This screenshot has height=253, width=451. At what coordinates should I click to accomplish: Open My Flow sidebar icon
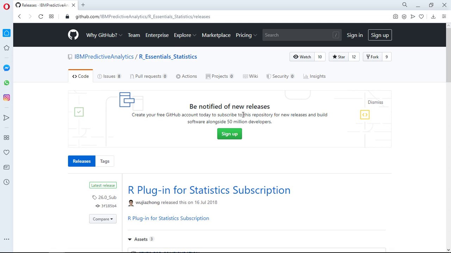[x=6, y=118]
